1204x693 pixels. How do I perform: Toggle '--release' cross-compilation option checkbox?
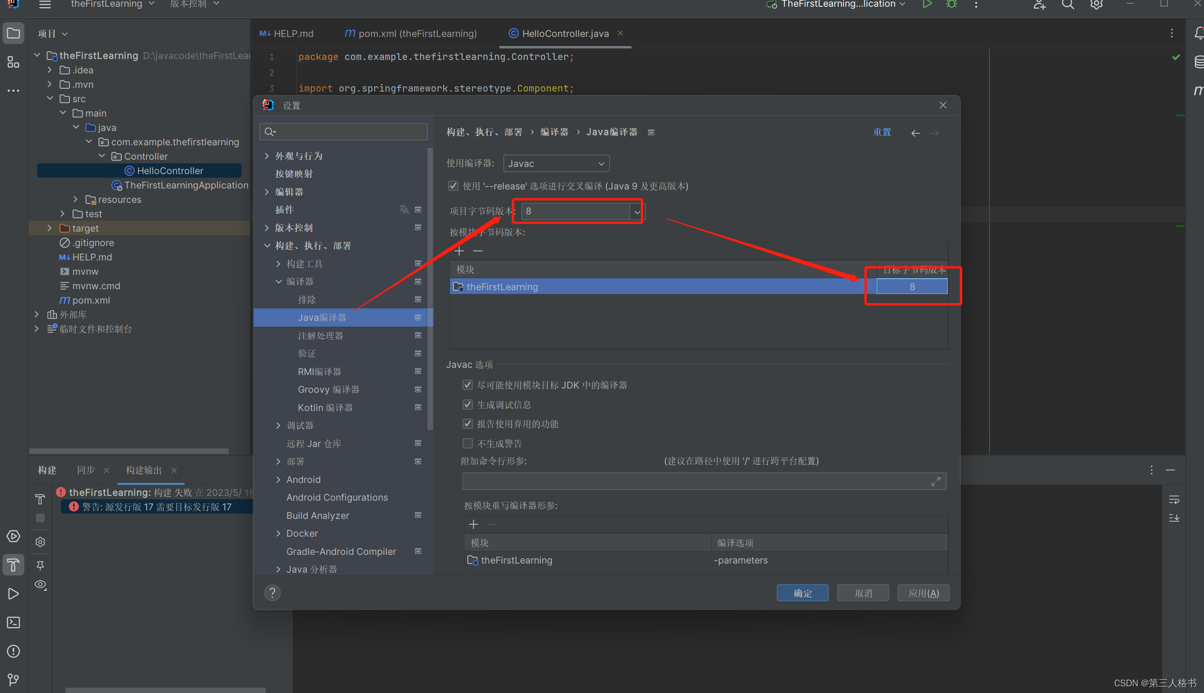coord(453,186)
